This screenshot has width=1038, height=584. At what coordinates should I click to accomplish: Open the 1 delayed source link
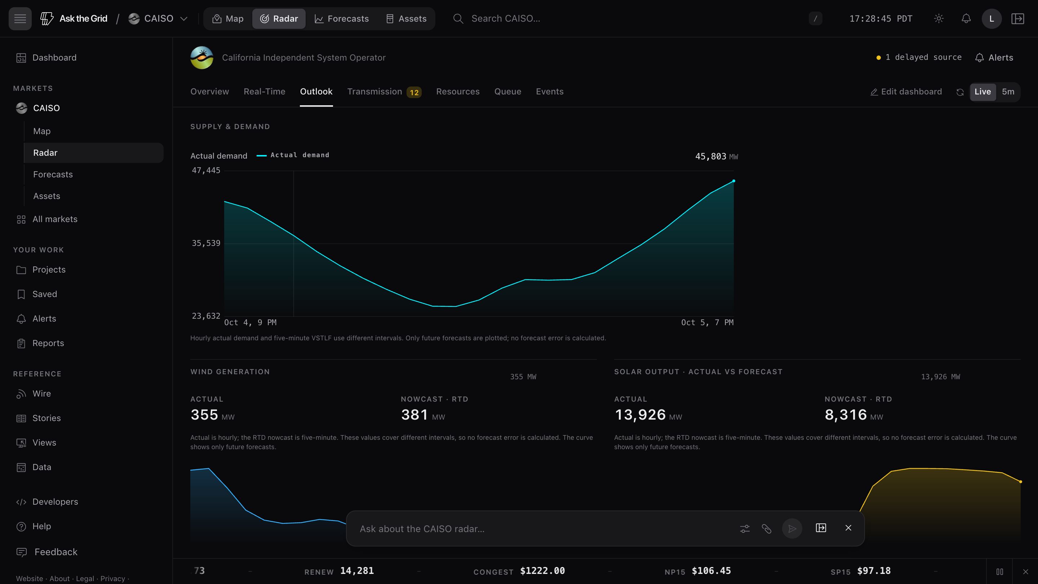(x=919, y=57)
